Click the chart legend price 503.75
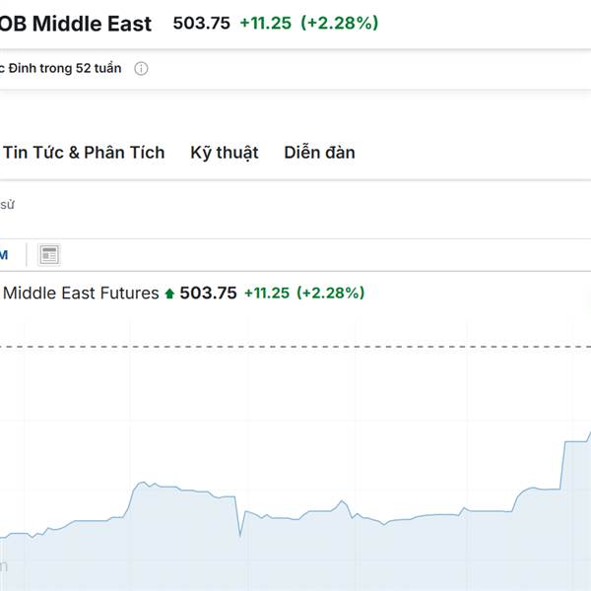 point(208,293)
